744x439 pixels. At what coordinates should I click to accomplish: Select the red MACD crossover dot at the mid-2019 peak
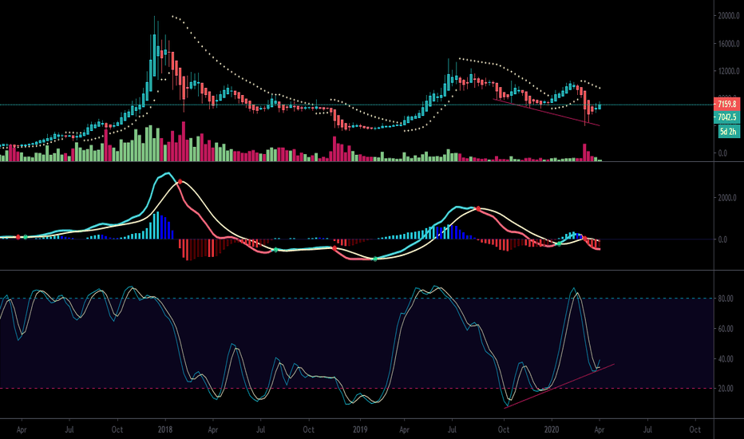tap(478, 209)
